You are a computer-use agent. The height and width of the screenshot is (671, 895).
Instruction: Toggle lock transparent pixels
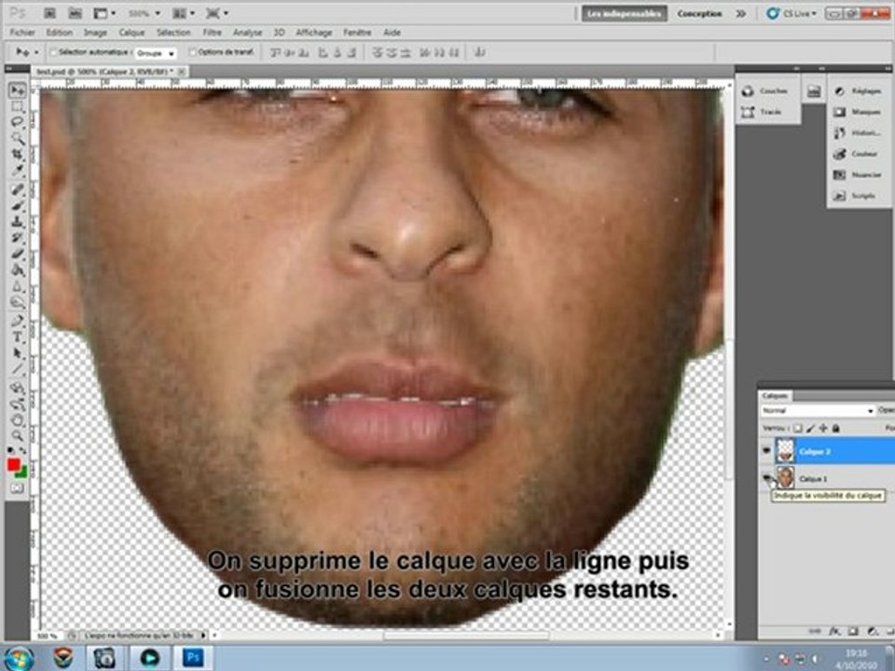tap(798, 428)
